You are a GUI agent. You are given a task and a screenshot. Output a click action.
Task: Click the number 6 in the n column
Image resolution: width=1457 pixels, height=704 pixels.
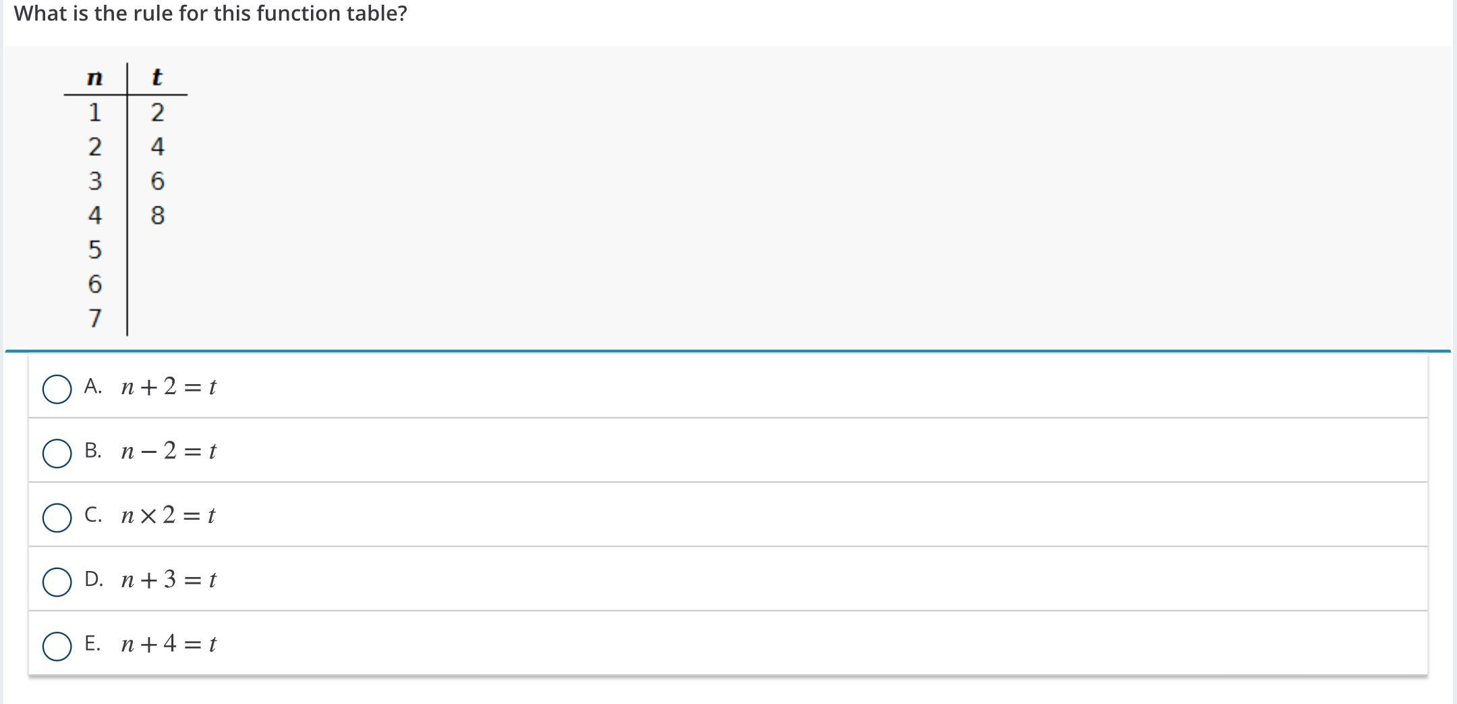tap(95, 284)
